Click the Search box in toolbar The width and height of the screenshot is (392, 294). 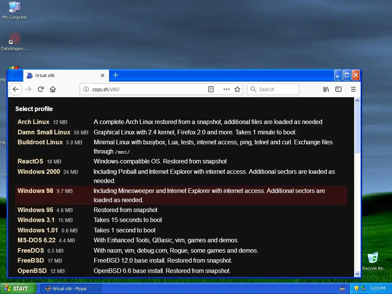(273, 89)
